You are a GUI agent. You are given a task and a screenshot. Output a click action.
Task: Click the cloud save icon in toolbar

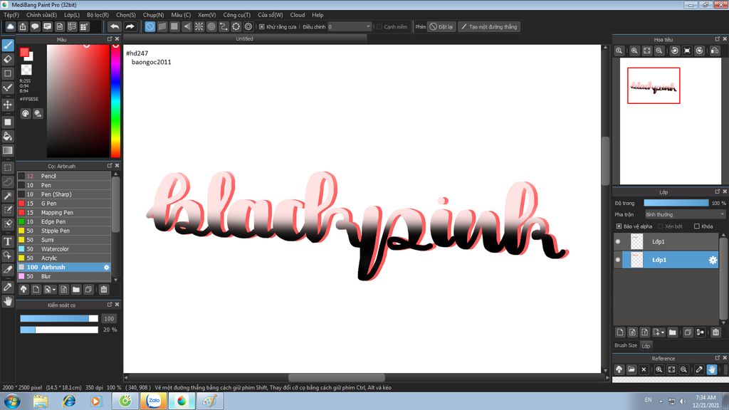10,26
